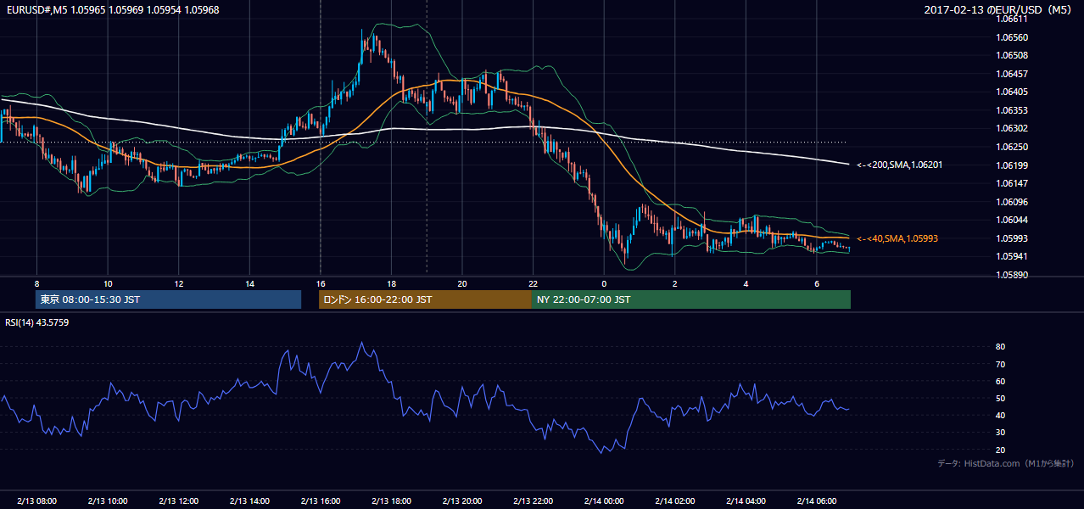Click the 2/13 18:00 date axis label
The image size is (1084, 509).
click(390, 501)
